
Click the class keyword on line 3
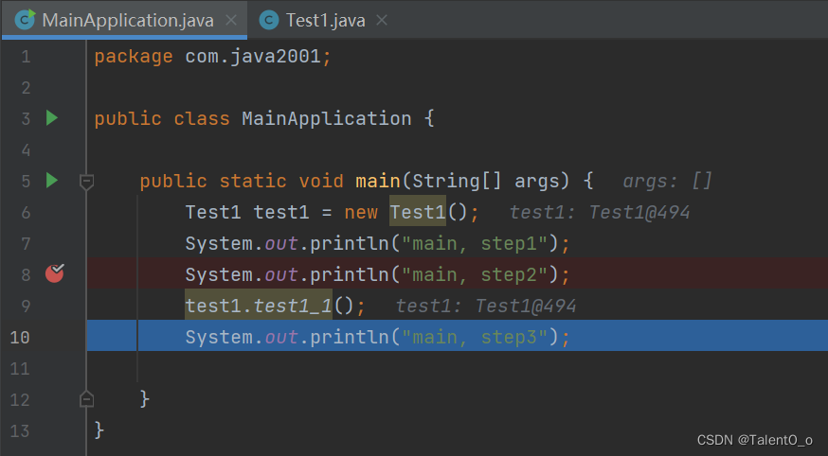click(202, 118)
